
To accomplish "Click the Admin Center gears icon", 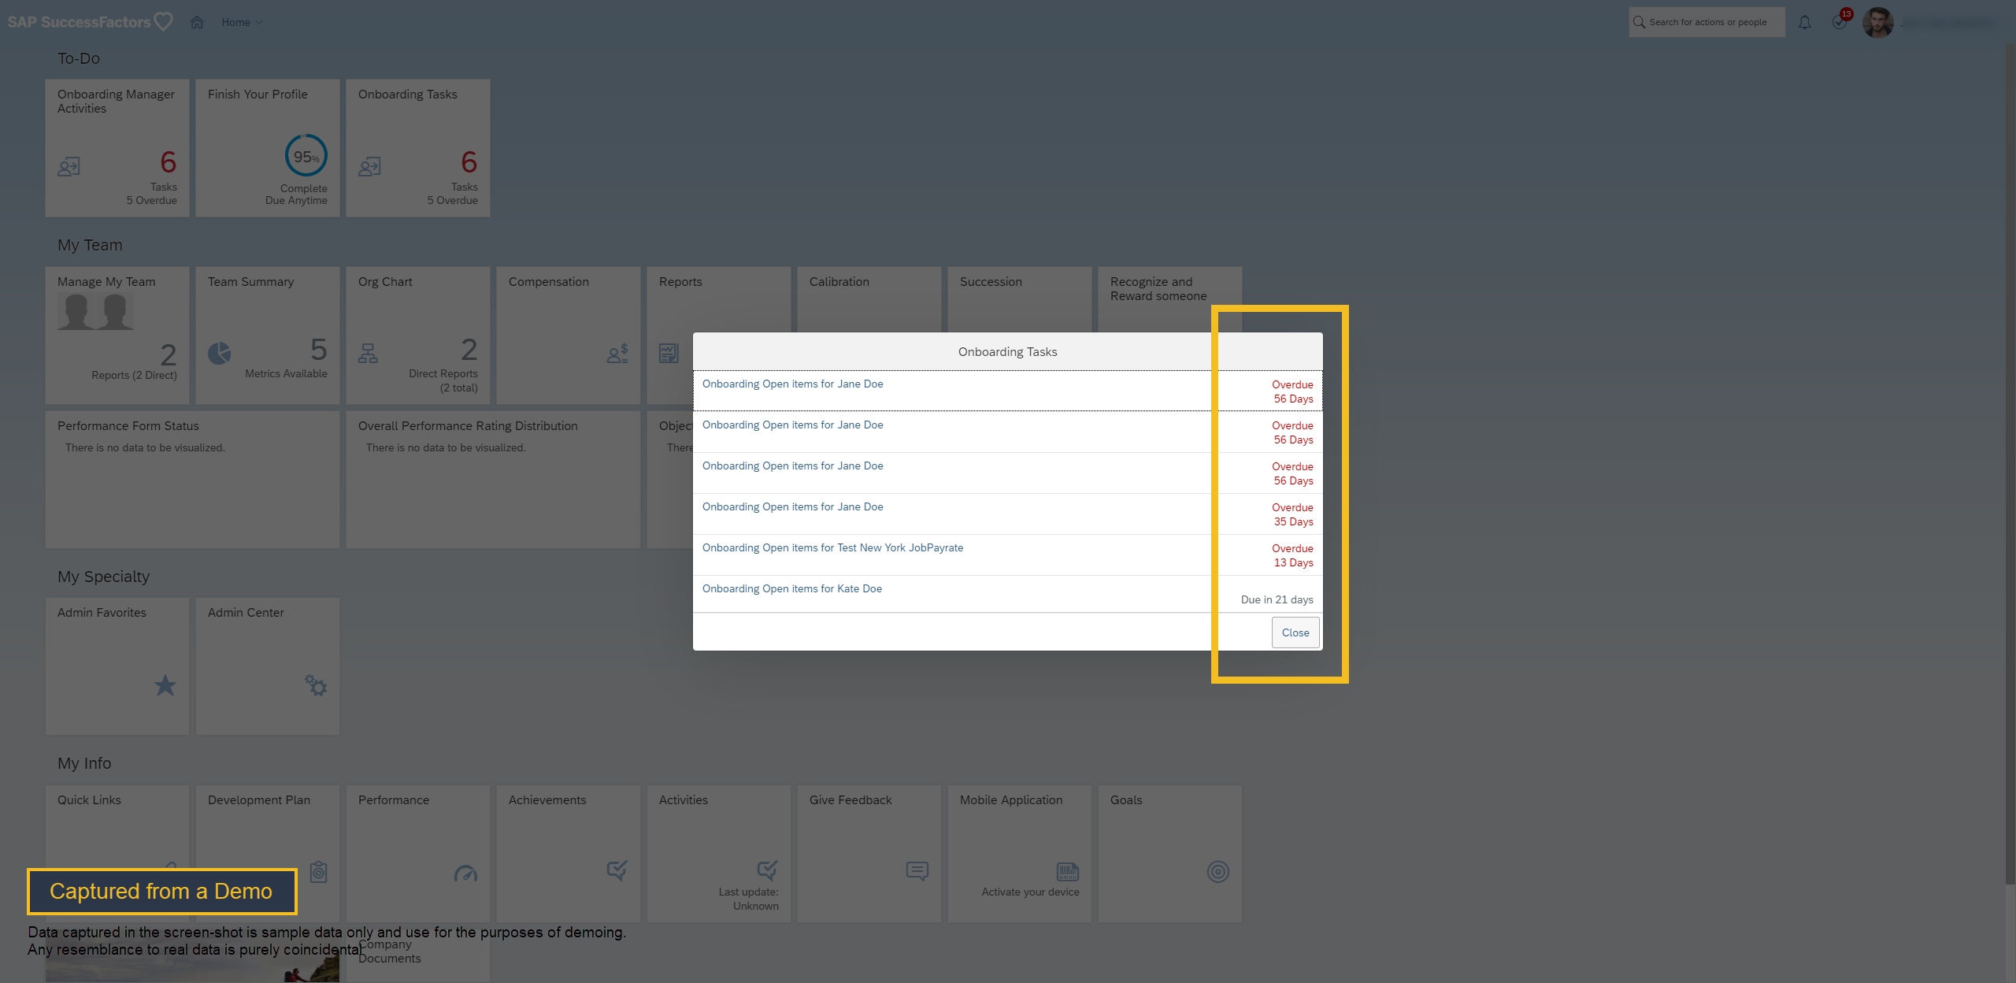I will pyautogui.click(x=316, y=685).
